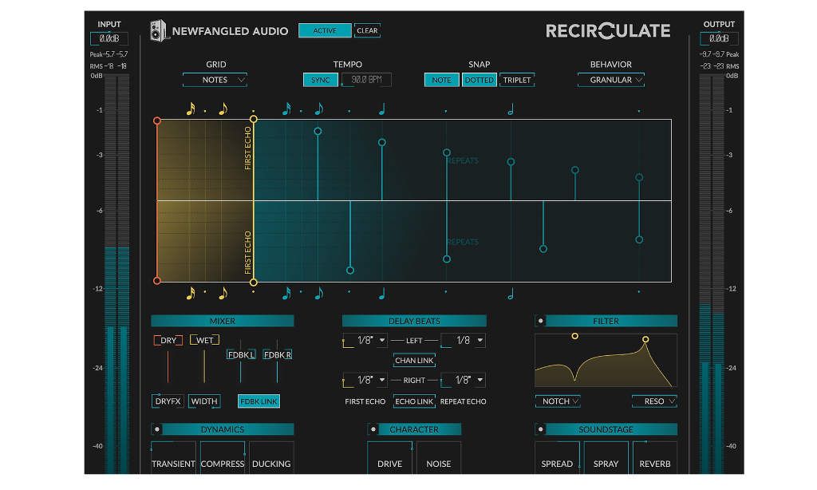817x490 pixels.
Task: Toggle Triplet snap
Action: click(x=517, y=80)
